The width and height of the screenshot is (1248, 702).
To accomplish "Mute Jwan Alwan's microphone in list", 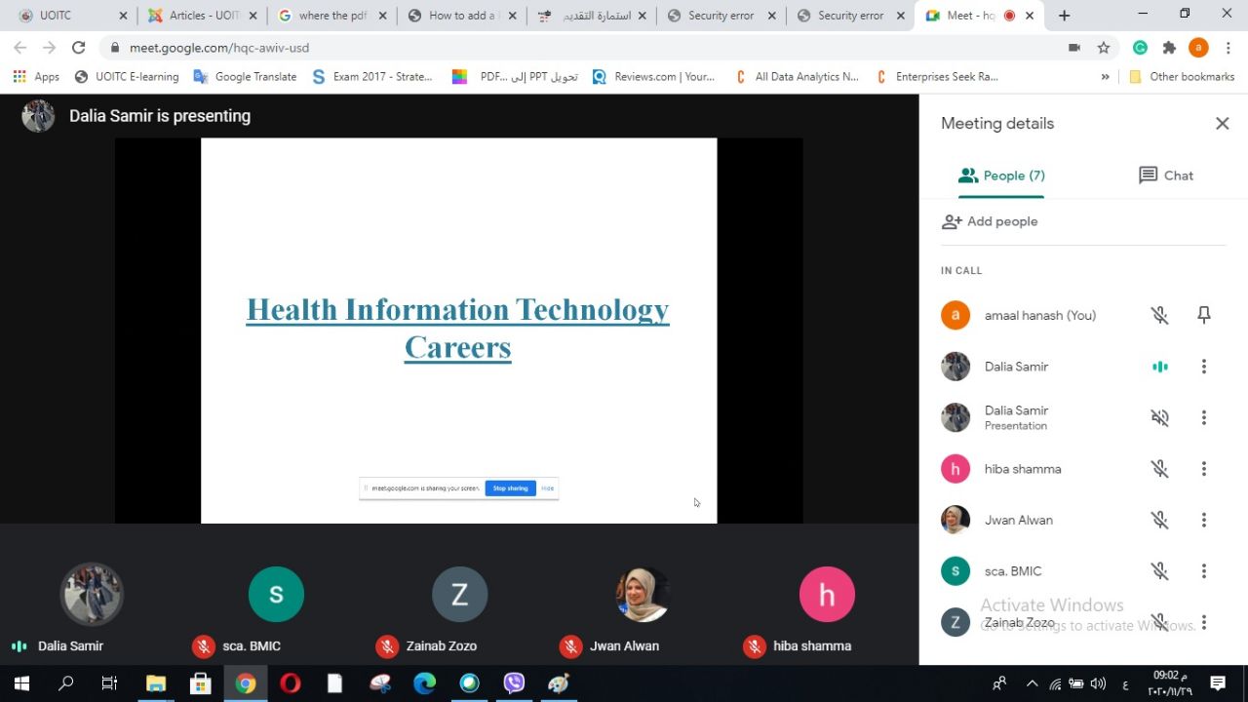I will point(1159,520).
